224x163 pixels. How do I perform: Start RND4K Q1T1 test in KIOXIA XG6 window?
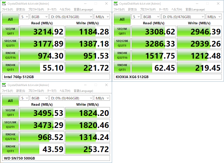[122, 68]
